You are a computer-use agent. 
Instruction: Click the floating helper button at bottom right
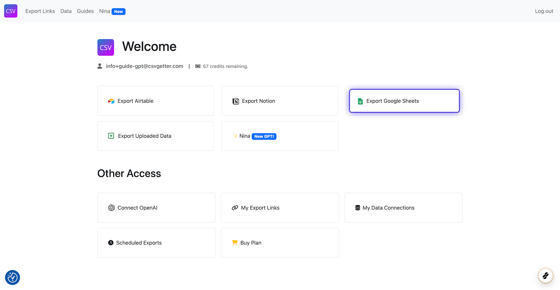546,276
